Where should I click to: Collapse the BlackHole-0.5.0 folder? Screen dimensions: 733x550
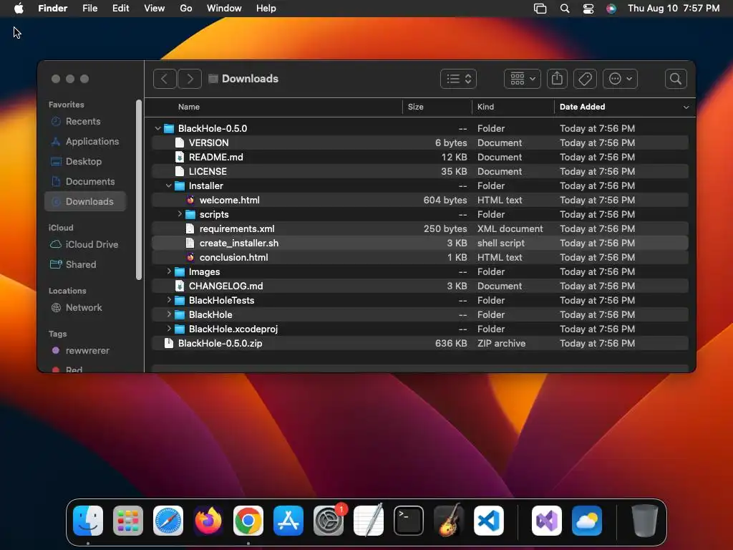click(157, 128)
